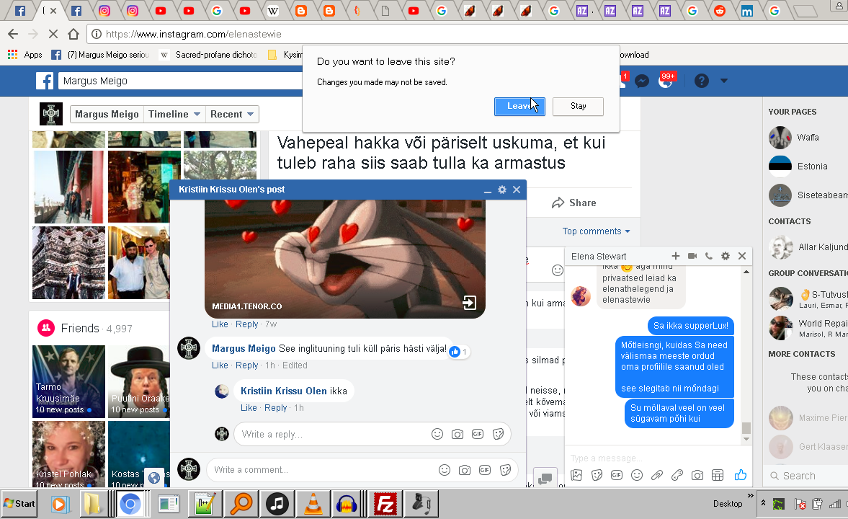Post a GIF in the Write a reply box
This screenshot has width=848, height=519.
pyautogui.click(x=478, y=434)
